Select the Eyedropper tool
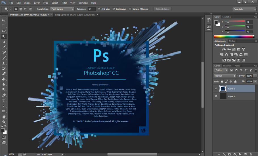 [4, 47]
